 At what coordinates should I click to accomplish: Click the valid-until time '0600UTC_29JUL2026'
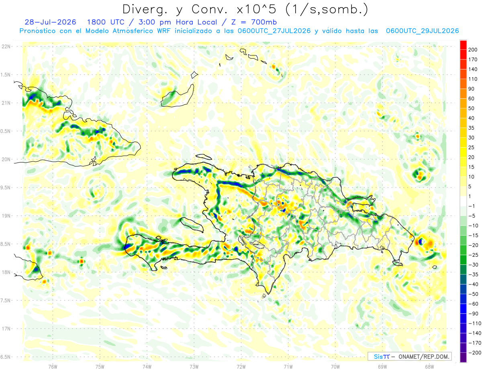click(422, 31)
